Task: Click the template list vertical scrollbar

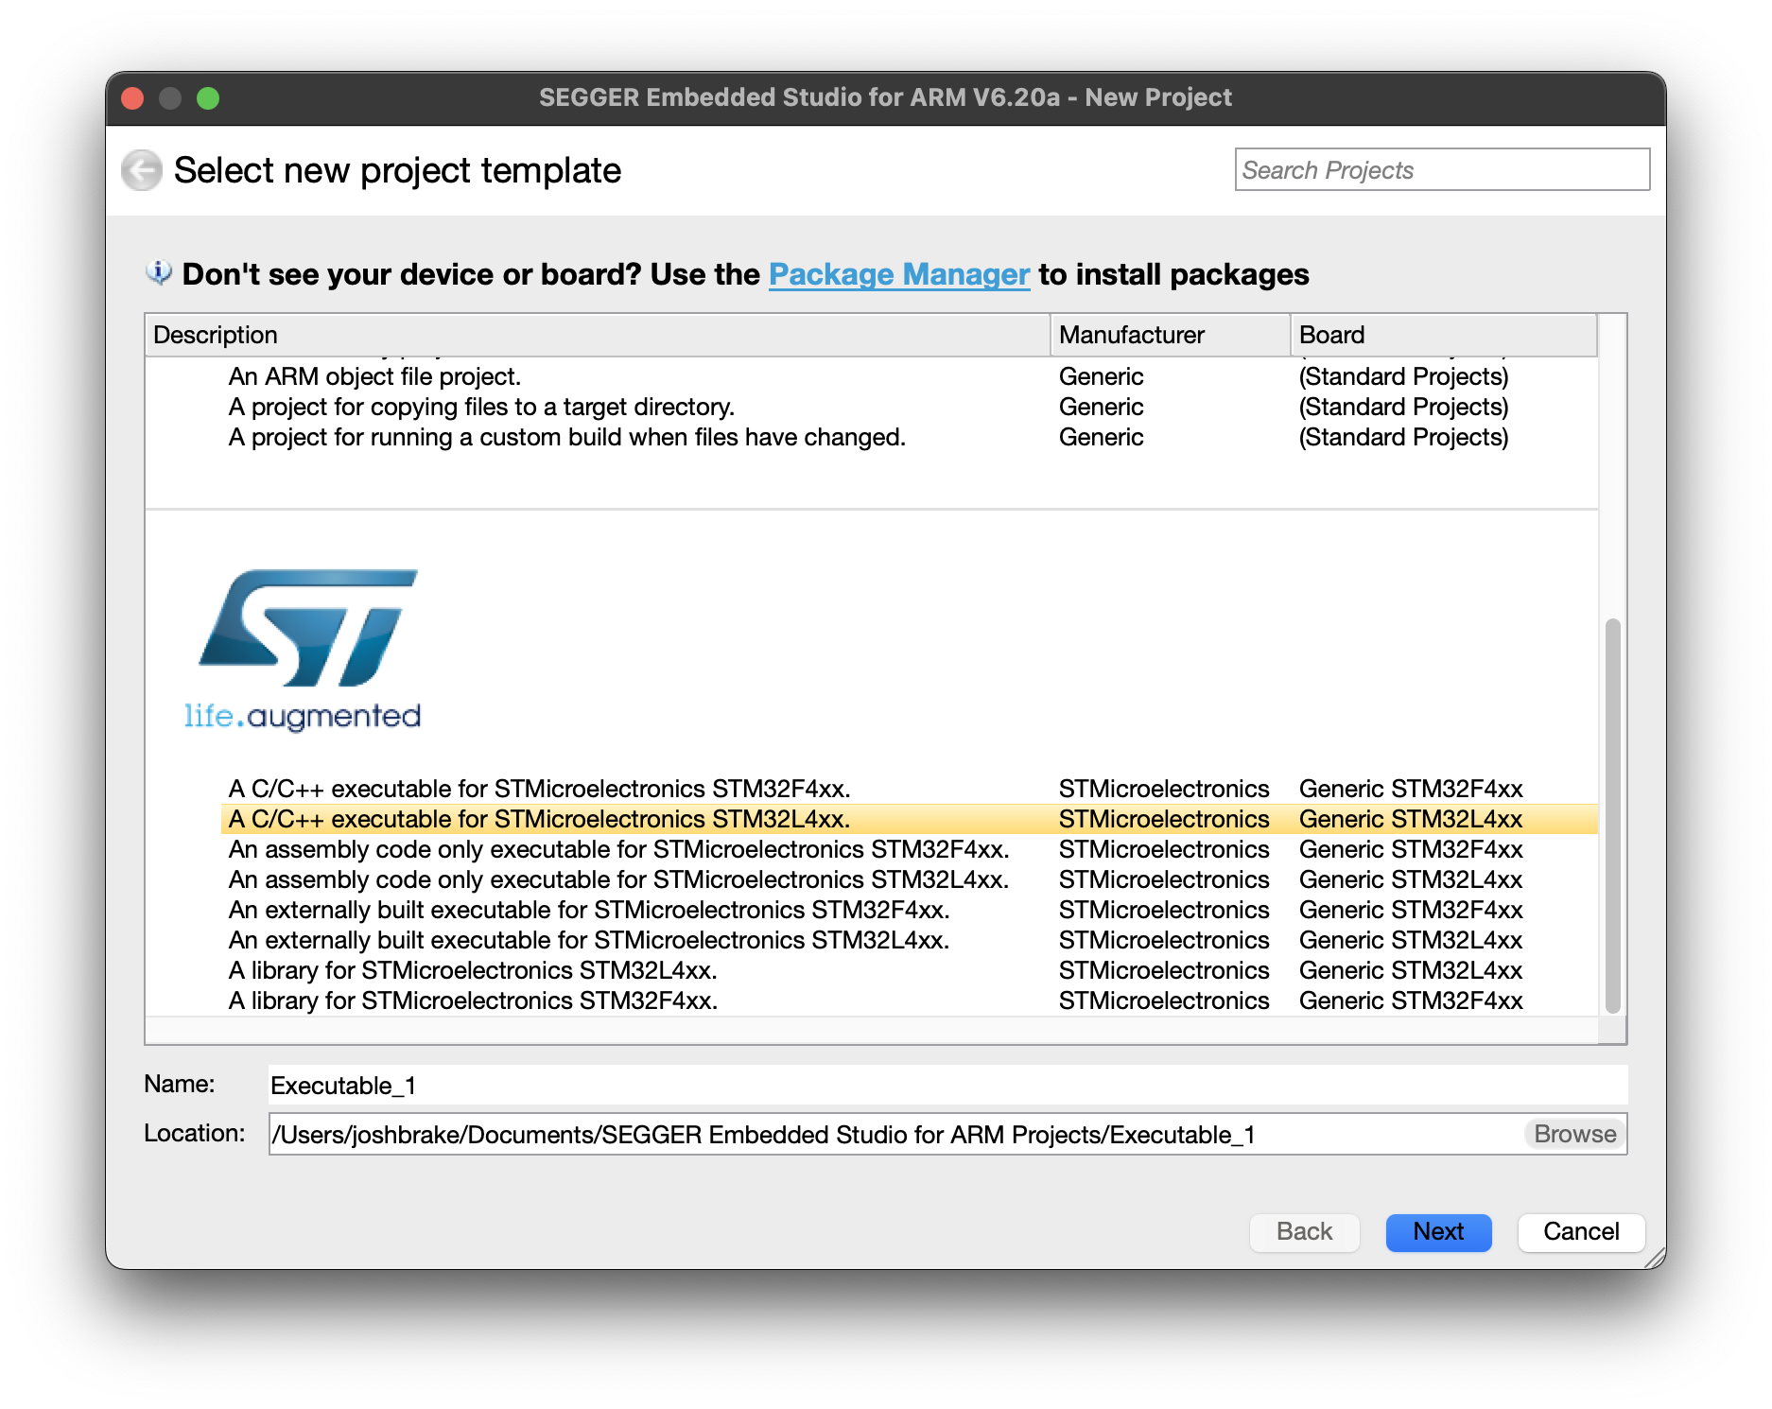Action: point(1613,815)
